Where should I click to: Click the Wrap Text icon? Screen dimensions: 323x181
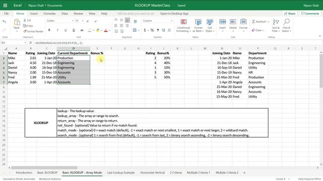click(135, 21)
